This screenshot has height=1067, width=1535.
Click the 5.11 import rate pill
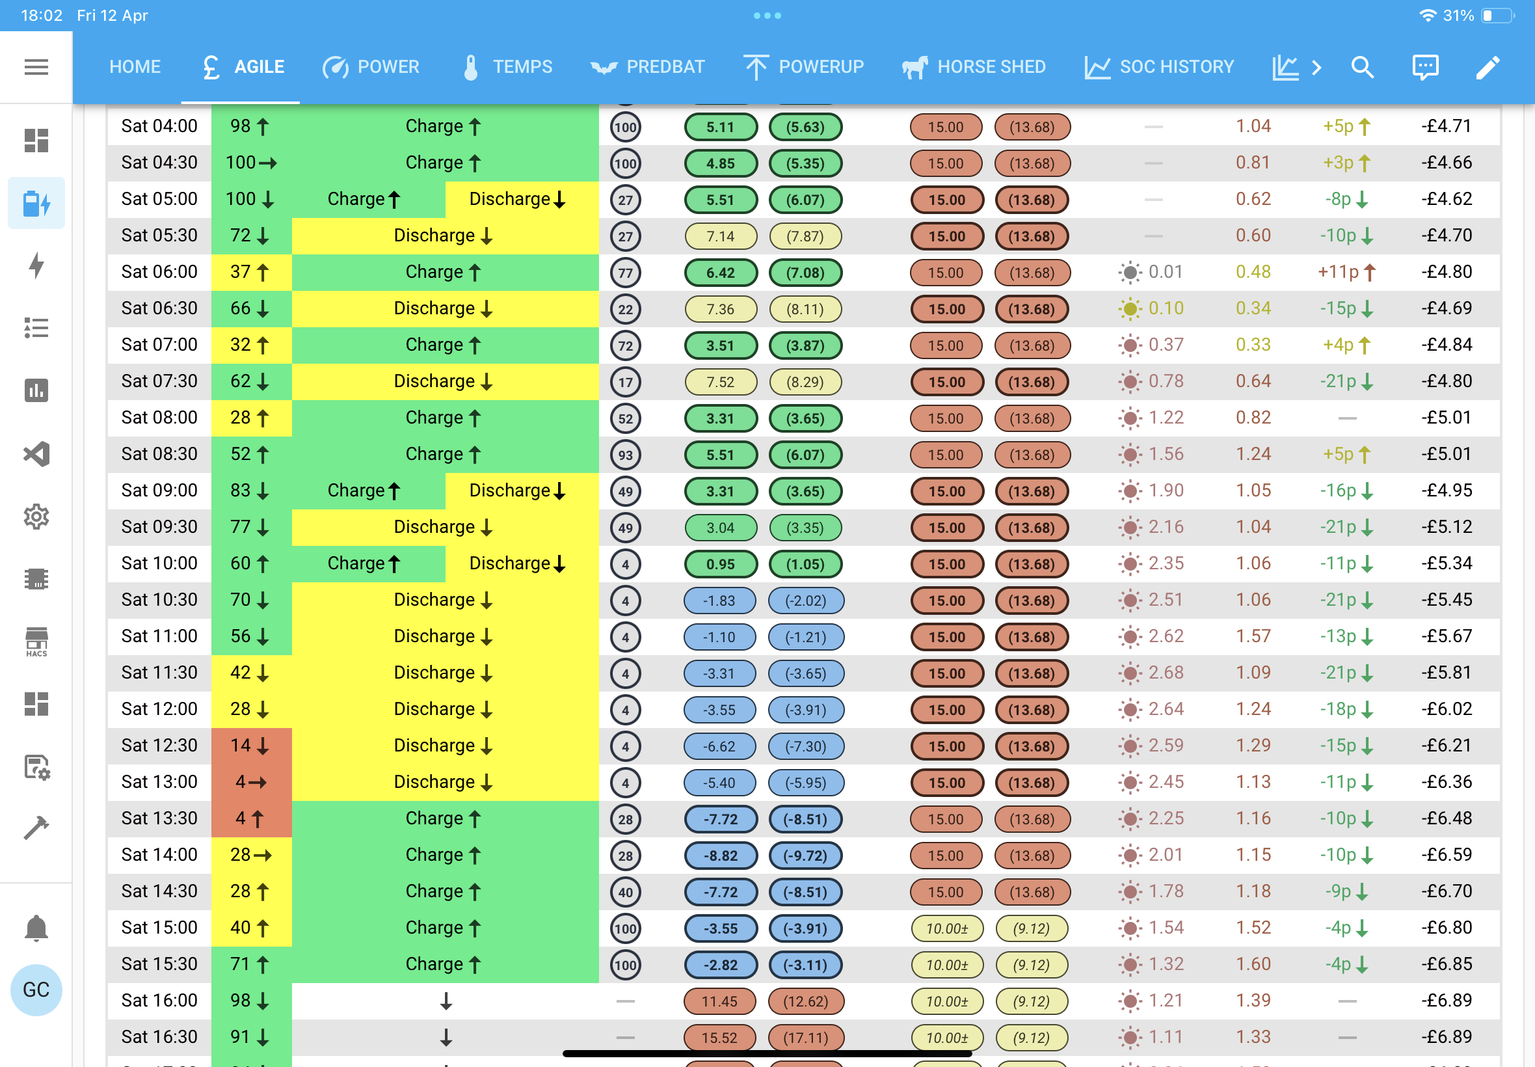pyautogui.click(x=721, y=127)
